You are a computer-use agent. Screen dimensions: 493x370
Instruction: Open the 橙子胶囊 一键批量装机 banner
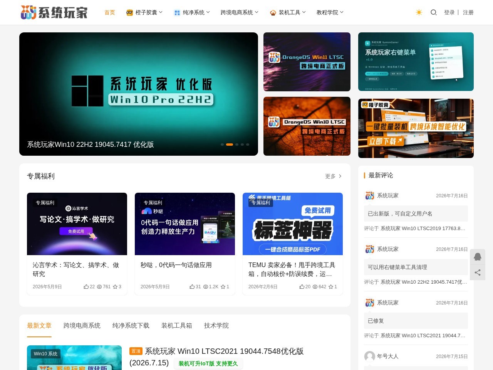click(416, 128)
